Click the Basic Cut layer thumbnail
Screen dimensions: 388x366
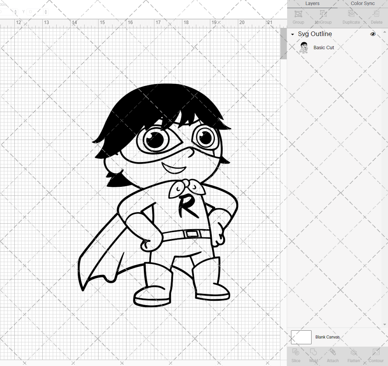click(305, 47)
